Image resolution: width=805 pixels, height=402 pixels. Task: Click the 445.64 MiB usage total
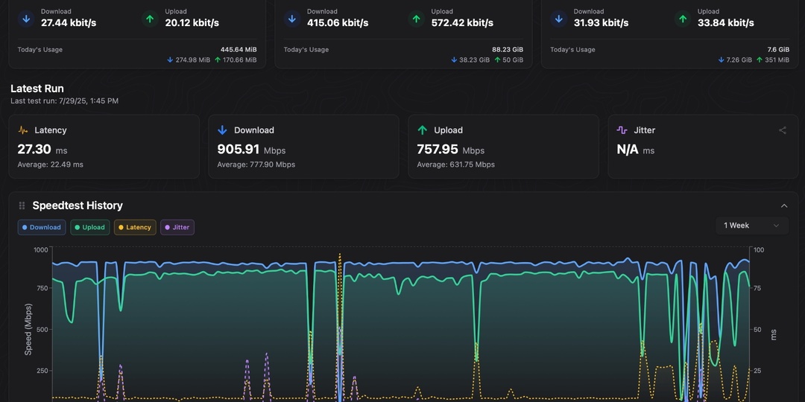click(x=239, y=50)
